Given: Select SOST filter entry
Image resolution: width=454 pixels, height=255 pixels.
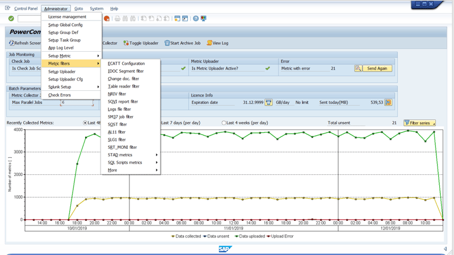Looking at the screenshot, I should pyautogui.click(x=131, y=124).
